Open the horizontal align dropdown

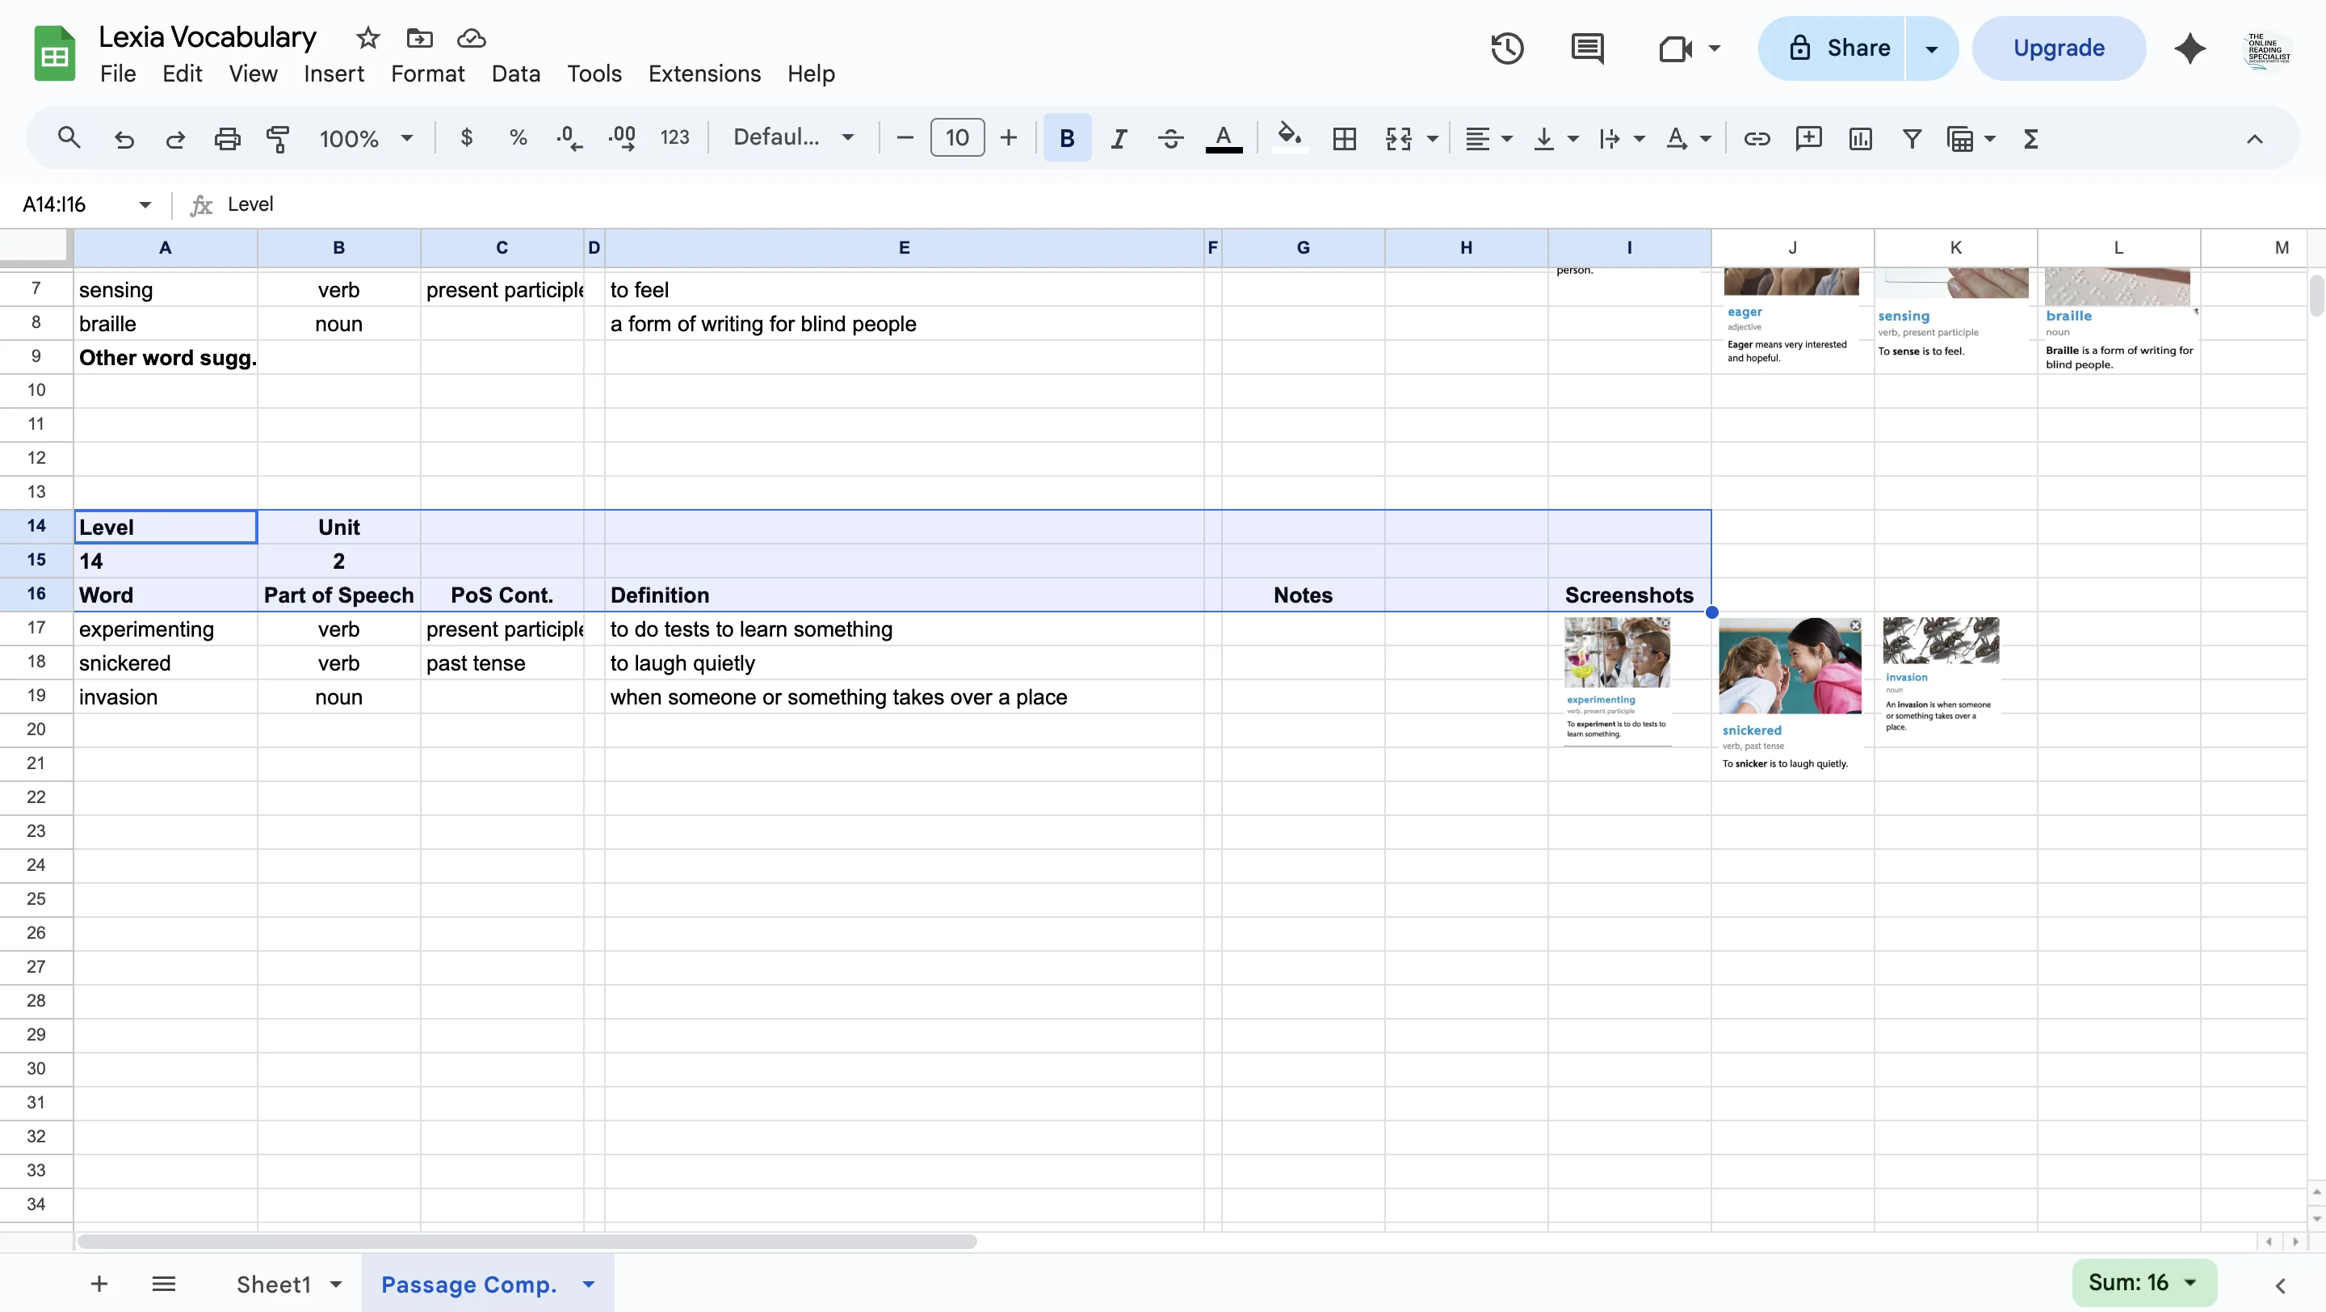click(x=1488, y=138)
